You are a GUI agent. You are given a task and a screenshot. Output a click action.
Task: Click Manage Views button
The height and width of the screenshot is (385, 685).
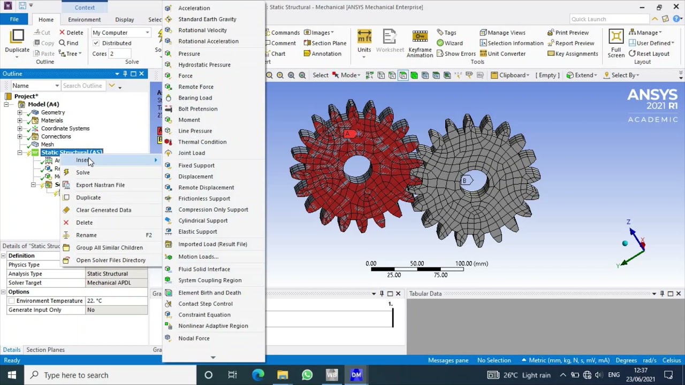click(x=502, y=33)
